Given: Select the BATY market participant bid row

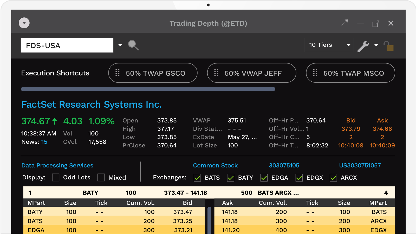Looking at the screenshot, I should tap(114, 212).
